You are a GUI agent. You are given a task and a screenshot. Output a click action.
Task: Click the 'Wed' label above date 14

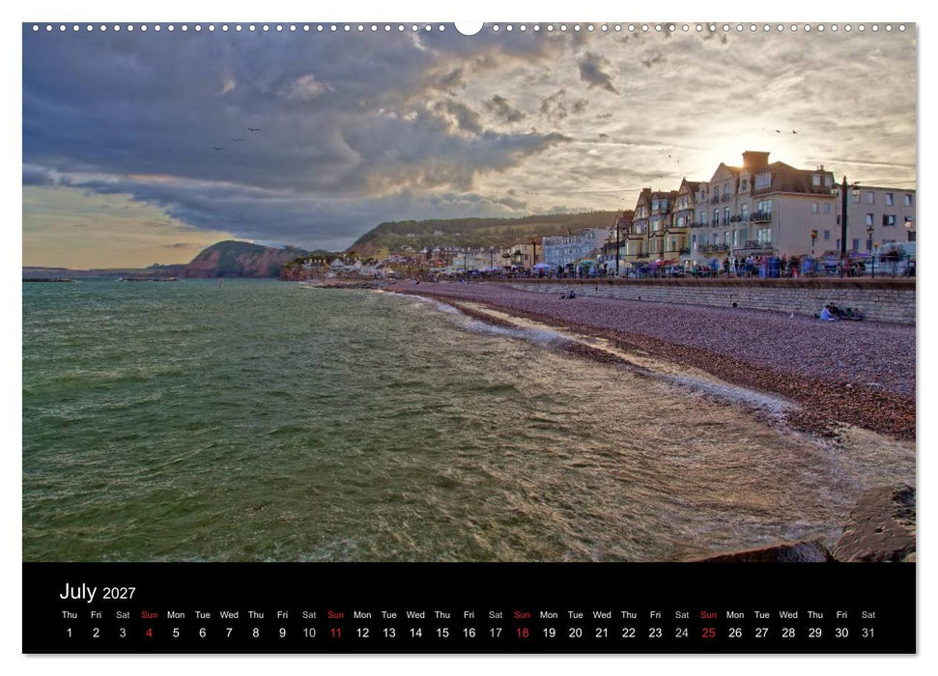[415, 615]
